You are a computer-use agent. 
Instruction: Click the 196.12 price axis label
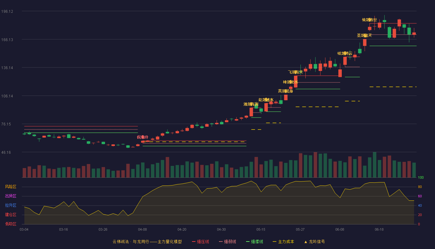7,12
